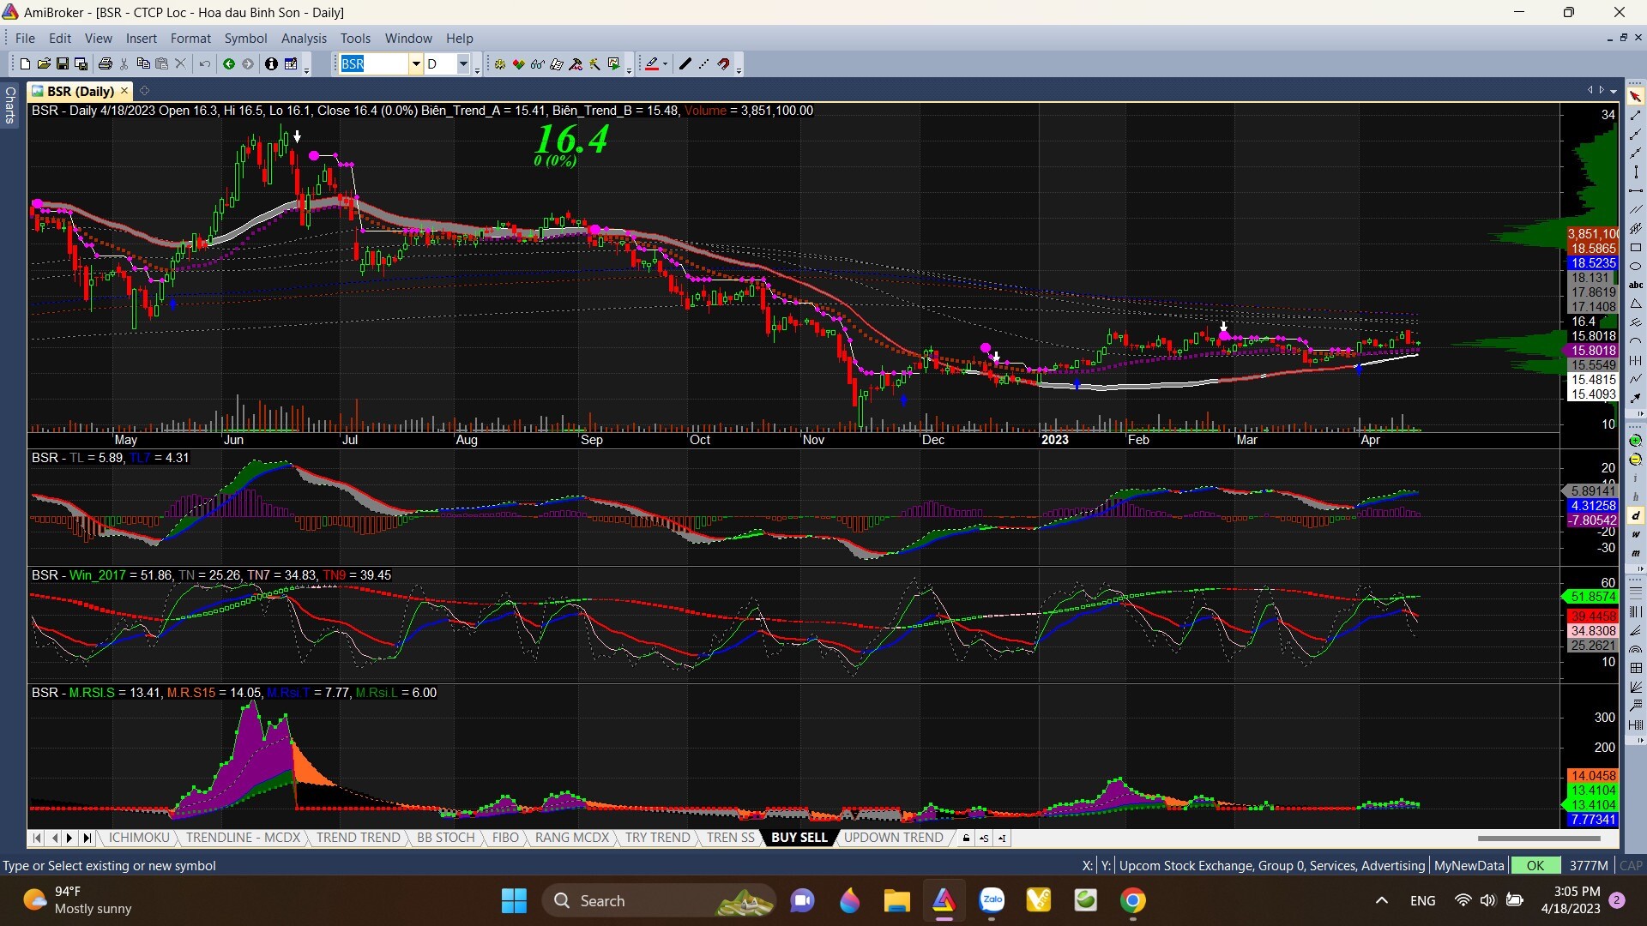Switch to the BB STOCH sheet tab
Viewport: 1647px width, 926px height.
pyautogui.click(x=445, y=838)
